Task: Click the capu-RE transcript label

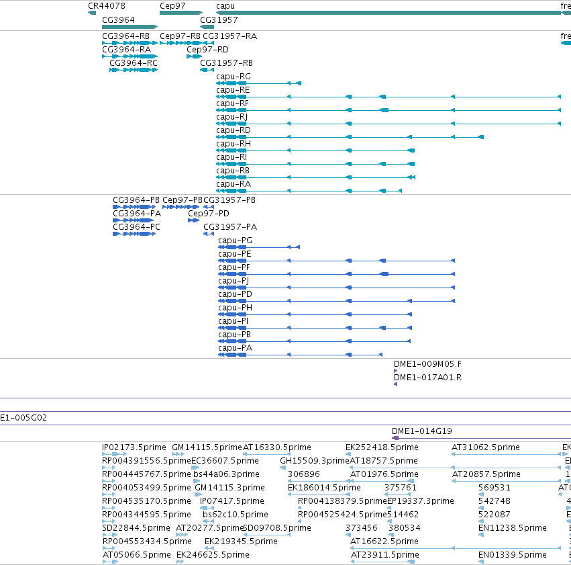Action: [233, 90]
